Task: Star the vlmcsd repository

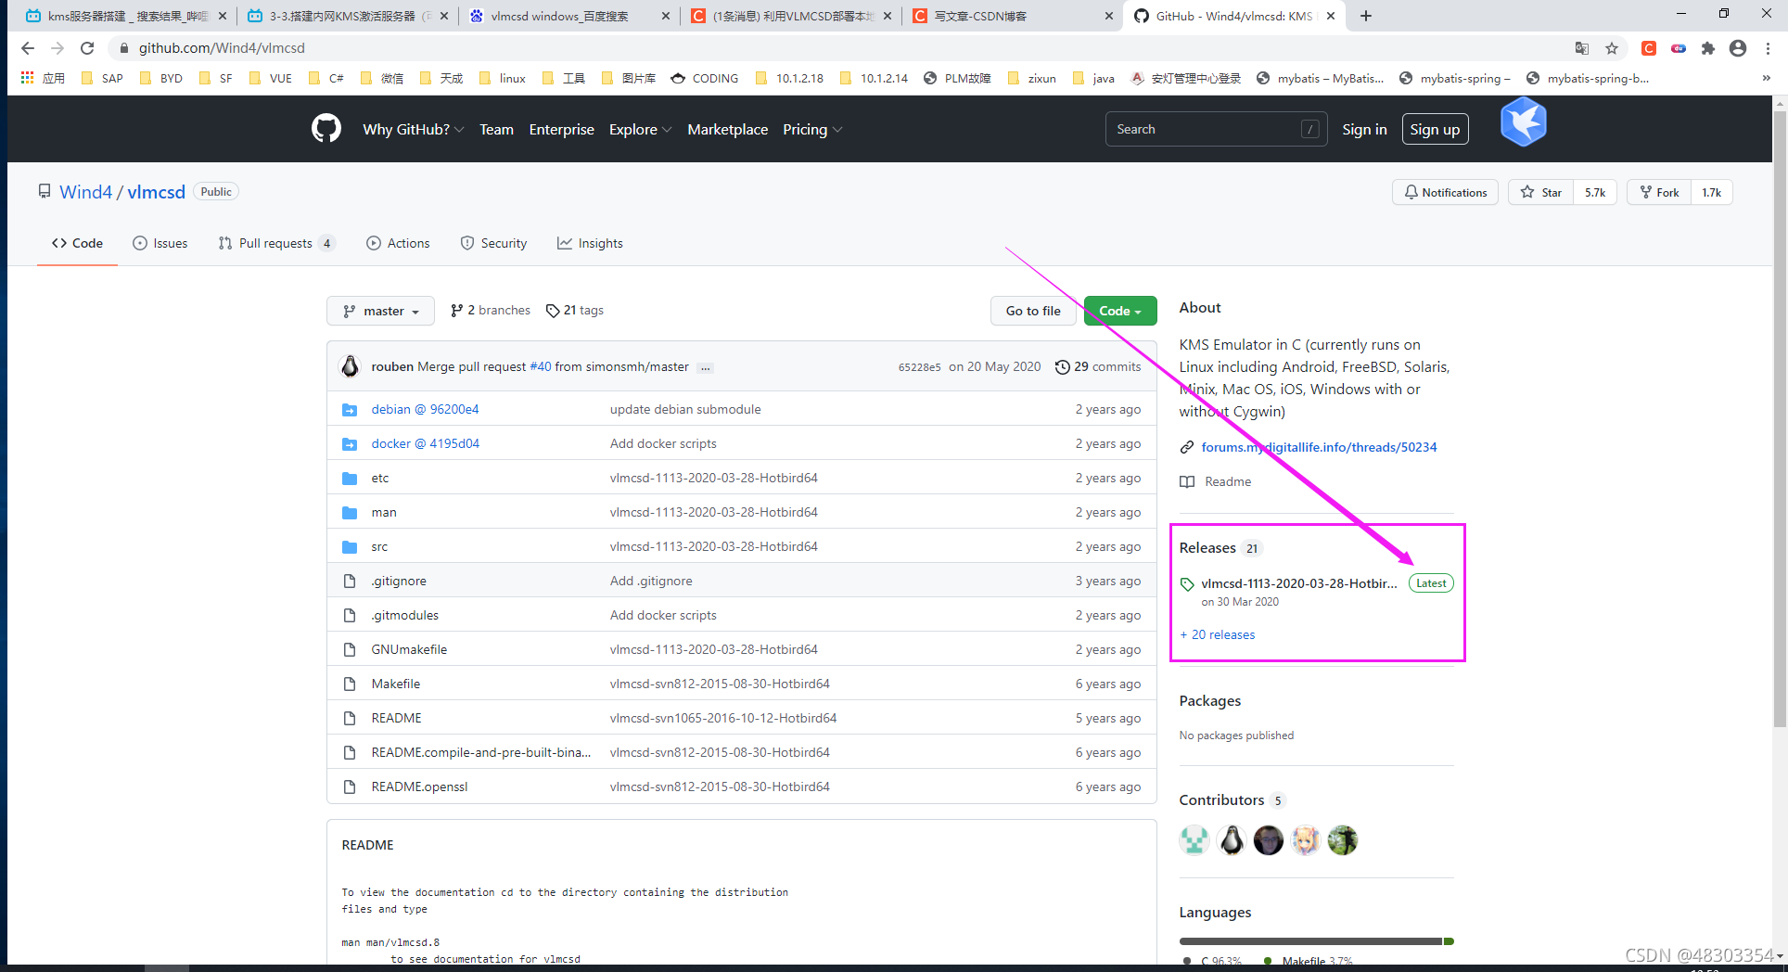Action: [x=1541, y=192]
